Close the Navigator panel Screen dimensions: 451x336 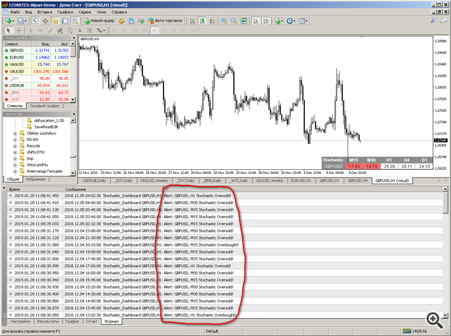point(73,114)
